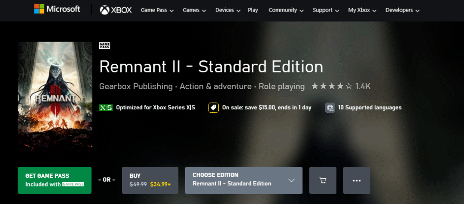Expand the Devices navigation dropdown
This screenshot has width=464, height=204.
coord(228,10)
